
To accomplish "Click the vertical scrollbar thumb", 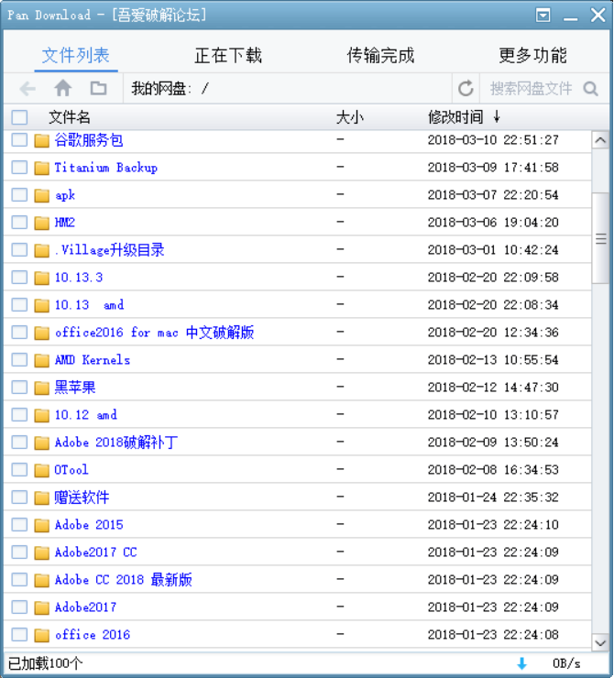I will click(600, 238).
